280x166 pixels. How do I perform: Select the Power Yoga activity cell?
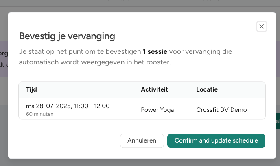pyautogui.click(x=157, y=110)
